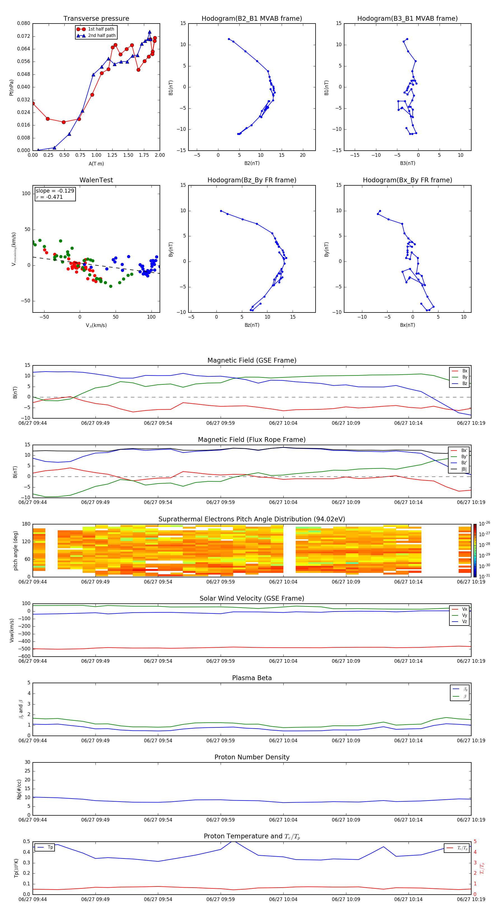This screenshot has width=504, height=924.
Task: Click the 'Np(#/cc)' y-axis label
Action: point(19,789)
